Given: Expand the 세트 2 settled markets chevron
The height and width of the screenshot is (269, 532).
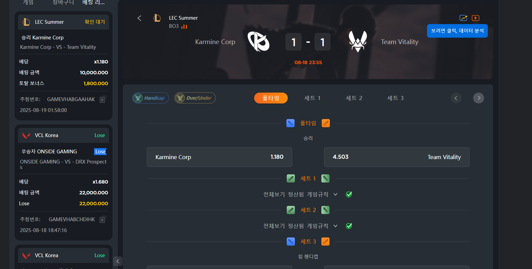Looking at the screenshot, I should [x=335, y=226].
